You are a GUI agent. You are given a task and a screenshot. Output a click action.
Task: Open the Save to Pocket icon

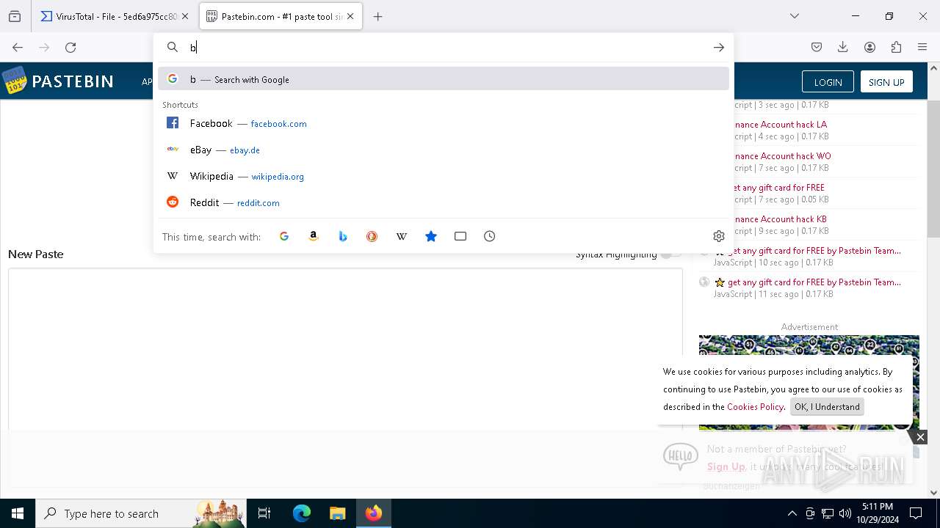click(817, 47)
